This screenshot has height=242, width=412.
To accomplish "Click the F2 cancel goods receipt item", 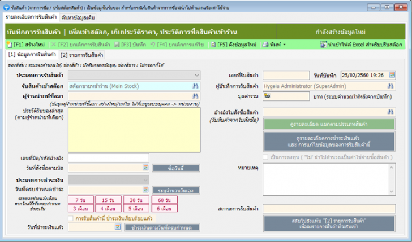I will coord(80,45).
